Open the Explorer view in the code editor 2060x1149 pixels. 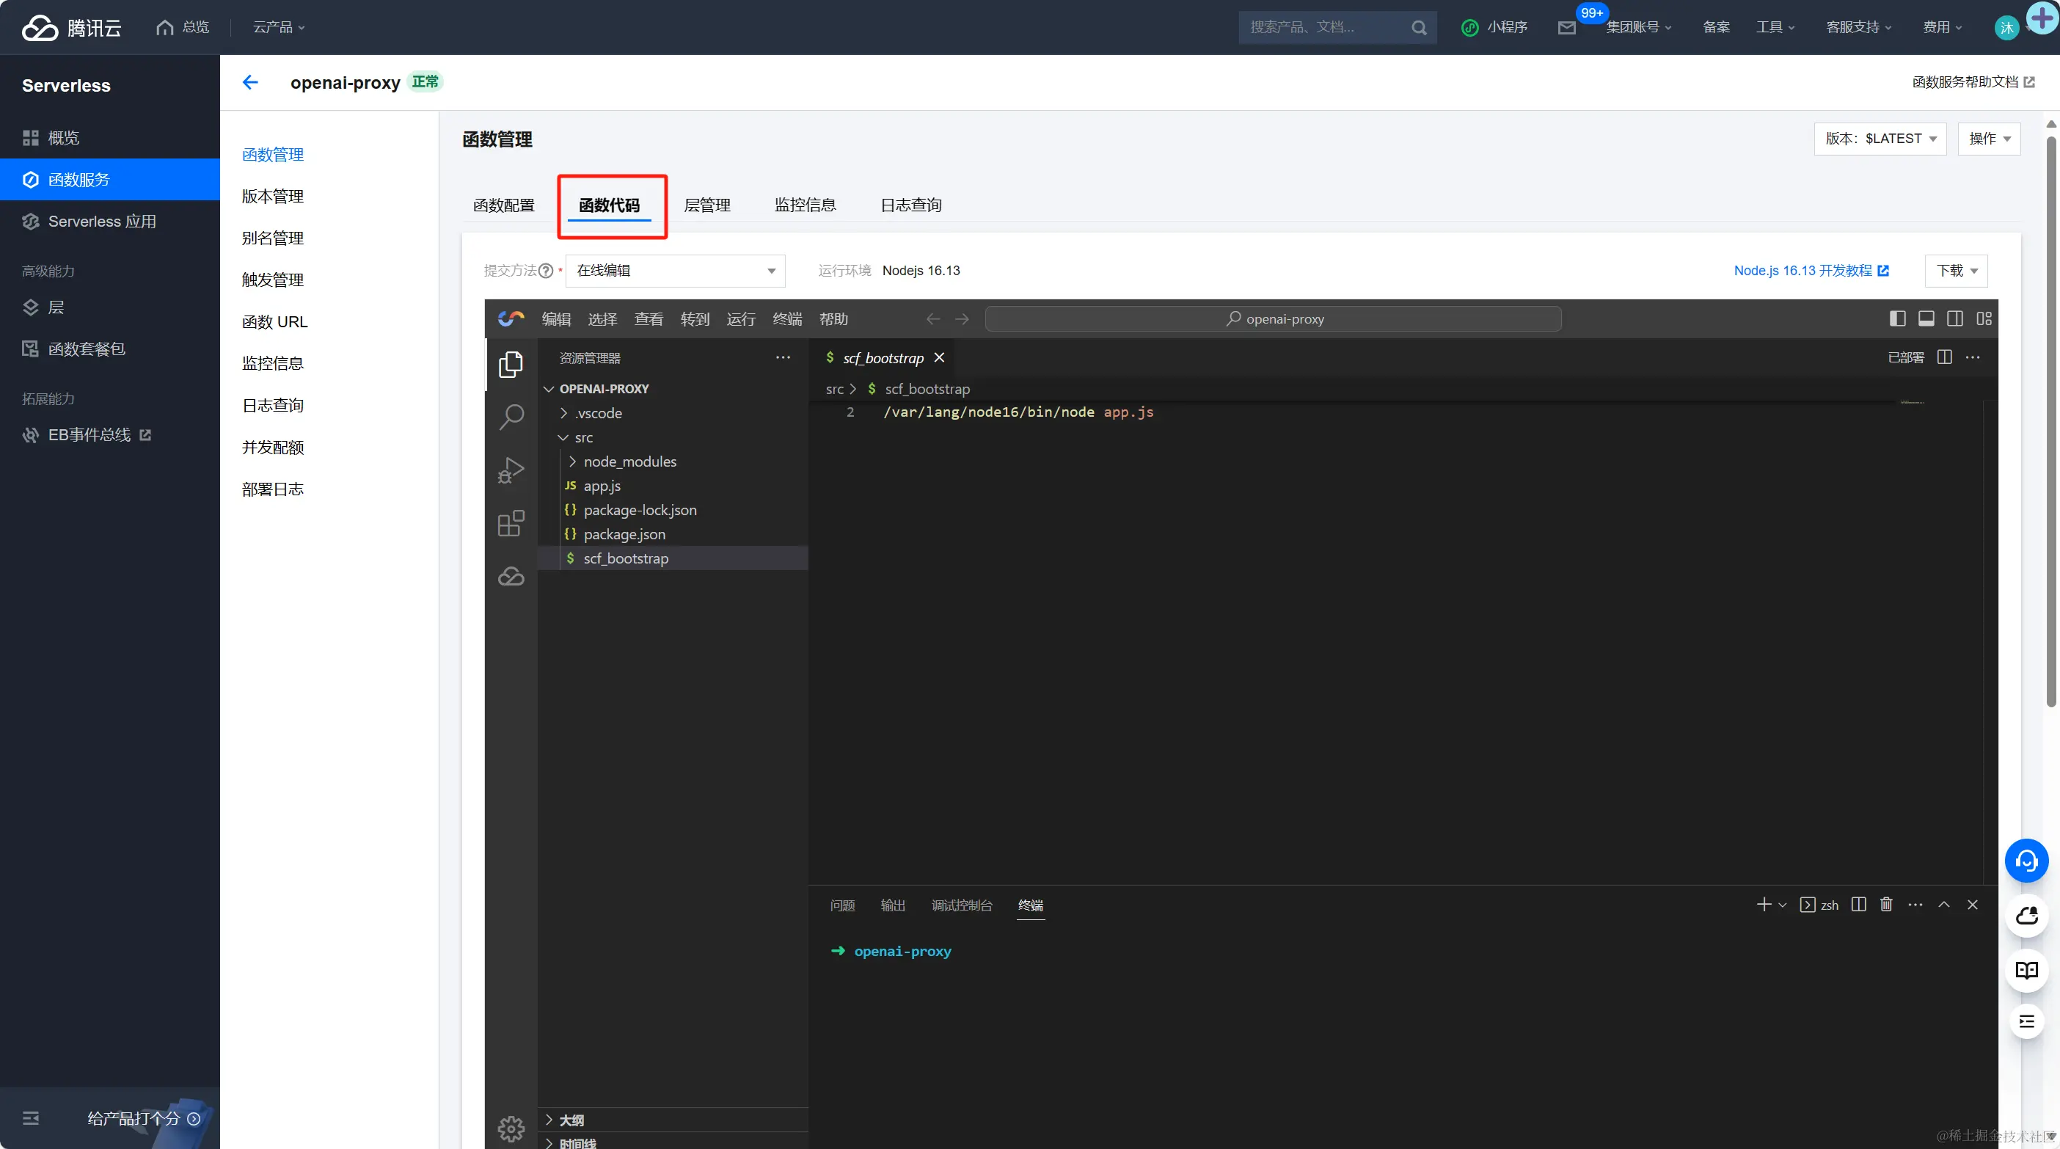511,364
